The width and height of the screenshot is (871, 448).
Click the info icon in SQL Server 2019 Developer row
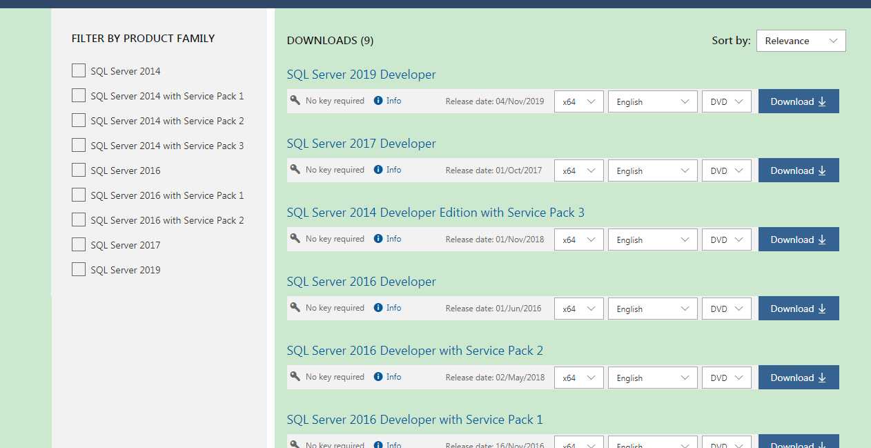(x=378, y=101)
